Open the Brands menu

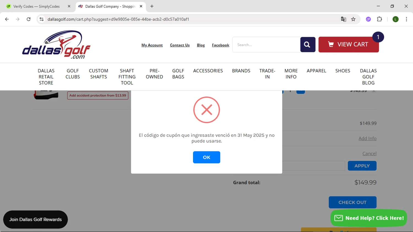pos(241,71)
